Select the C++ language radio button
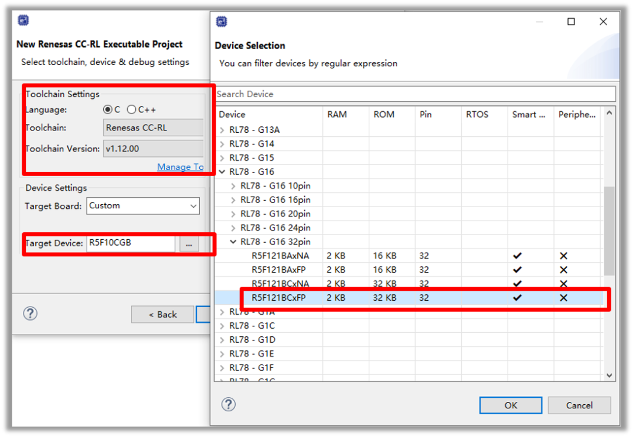This screenshot has height=437, width=633. pyautogui.click(x=131, y=109)
